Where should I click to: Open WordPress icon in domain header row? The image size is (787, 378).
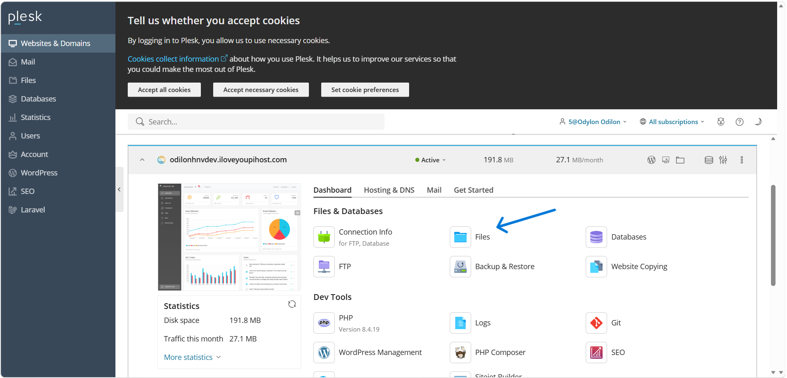[651, 160]
